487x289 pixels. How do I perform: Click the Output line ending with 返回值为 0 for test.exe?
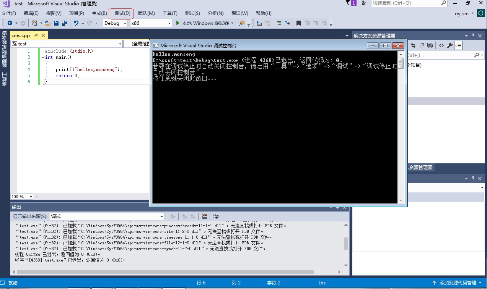pos(70,260)
